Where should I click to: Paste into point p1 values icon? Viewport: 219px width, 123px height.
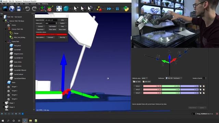coord(204,86)
